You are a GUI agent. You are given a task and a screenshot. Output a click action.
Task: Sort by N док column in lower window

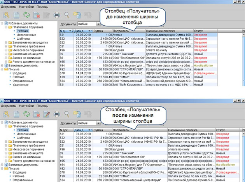pyautogui.click(x=66, y=130)
